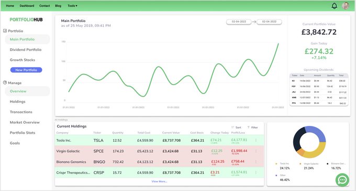Open Portfolio Stats in sidebar
This screenshot has height=191, width=356.
(23, 133)
